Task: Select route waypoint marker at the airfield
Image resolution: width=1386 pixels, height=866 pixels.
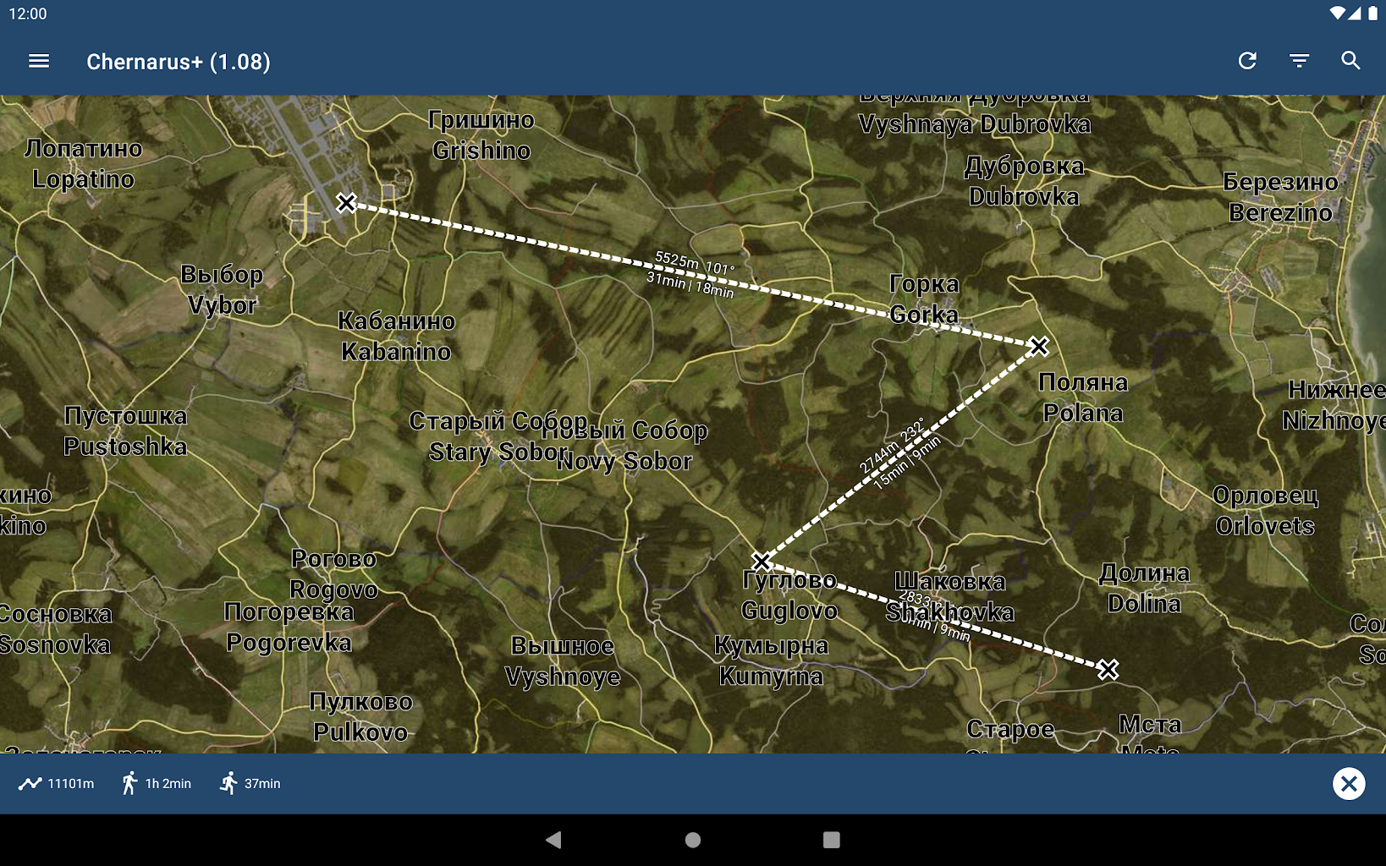Action: 346,202
